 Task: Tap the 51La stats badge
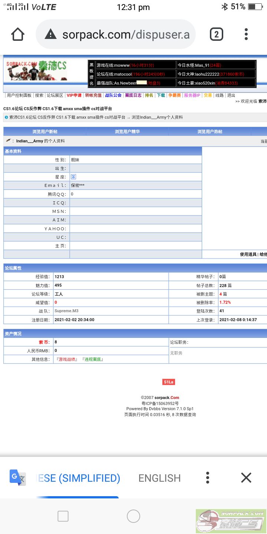click(x=169, y=382)
